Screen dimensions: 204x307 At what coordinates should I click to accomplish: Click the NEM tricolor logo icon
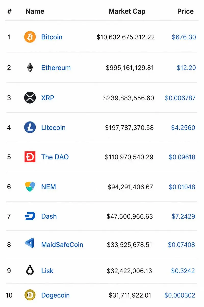pyautogui.click(x=30, y=187)
